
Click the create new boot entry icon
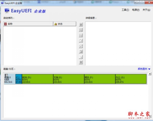click(81, 30)
